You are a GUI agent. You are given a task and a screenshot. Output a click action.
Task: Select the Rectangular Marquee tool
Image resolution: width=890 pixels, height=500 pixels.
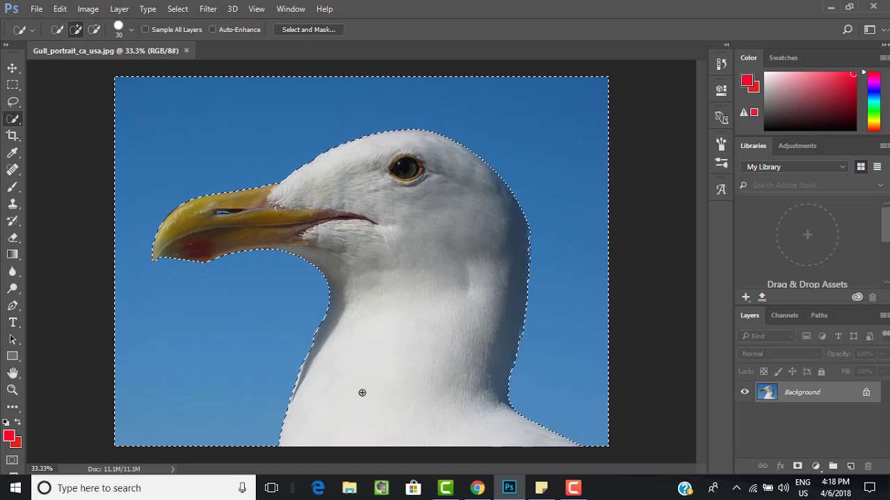[13, 85]
